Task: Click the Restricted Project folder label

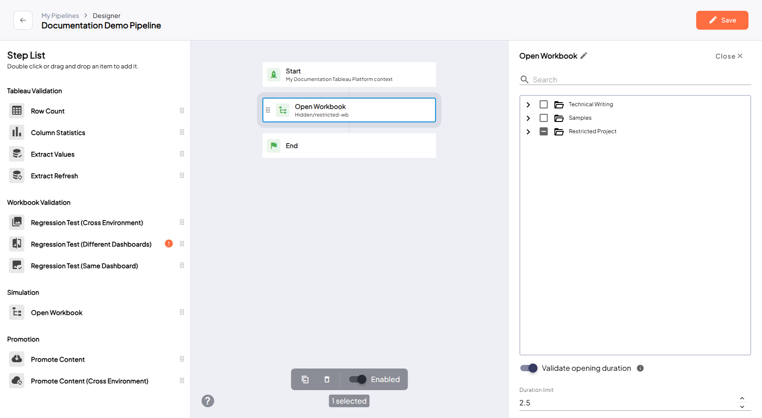Action: point(592,131)
